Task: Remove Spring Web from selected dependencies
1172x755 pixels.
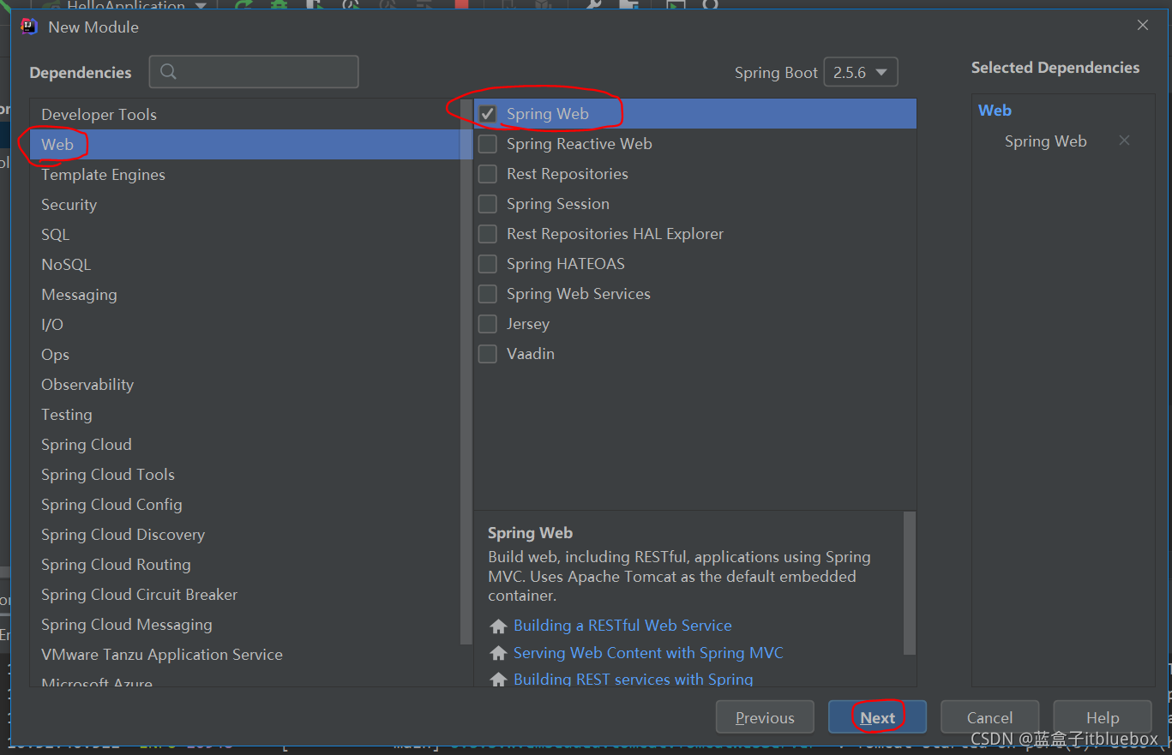Action: (x=1124, y=141)
